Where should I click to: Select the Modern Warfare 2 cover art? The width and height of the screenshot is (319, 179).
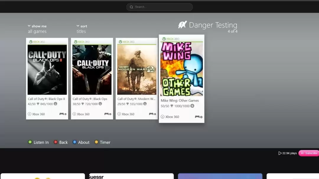pos(137,70)
